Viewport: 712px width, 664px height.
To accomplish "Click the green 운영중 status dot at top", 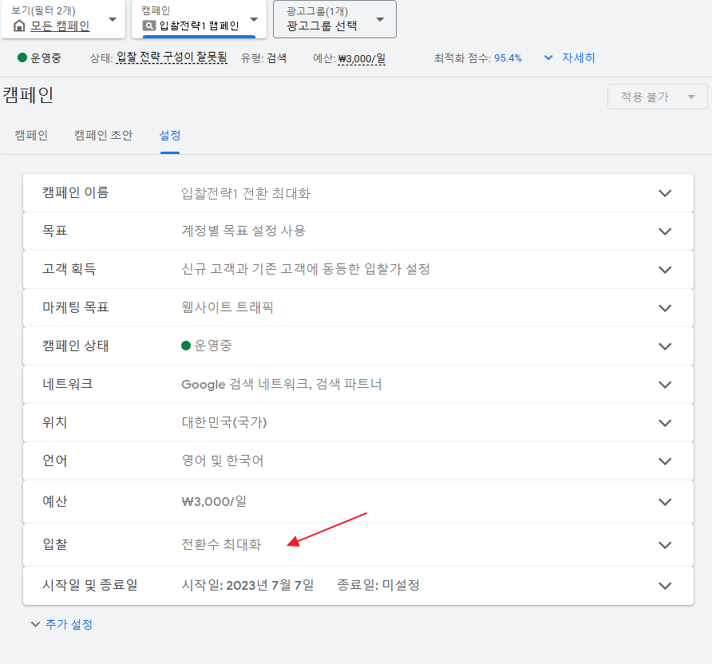I will tap(22, 58).
